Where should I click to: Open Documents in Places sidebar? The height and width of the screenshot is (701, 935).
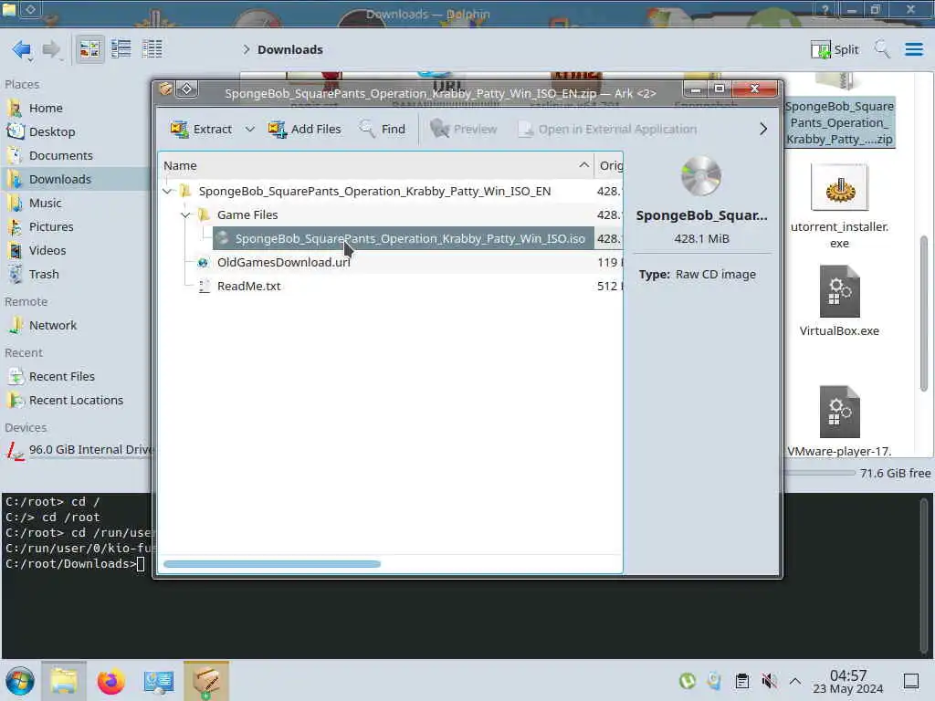[x=77, y=155]
